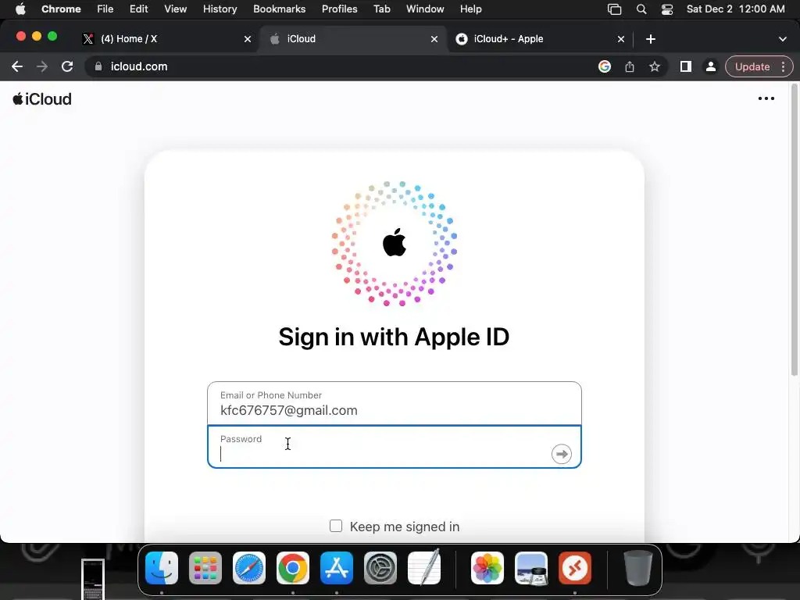This screenshot has width=800, height=600.
Task: Open the History menu
Action: tap(220, 9)
